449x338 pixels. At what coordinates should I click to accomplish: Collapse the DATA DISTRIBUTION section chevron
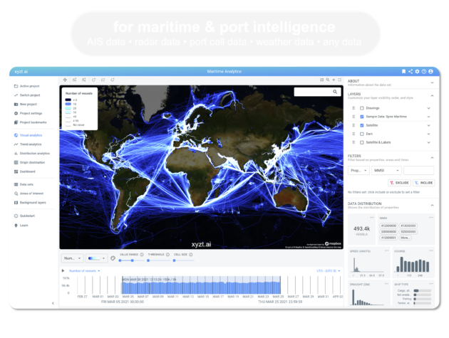(x=432, y=206)
